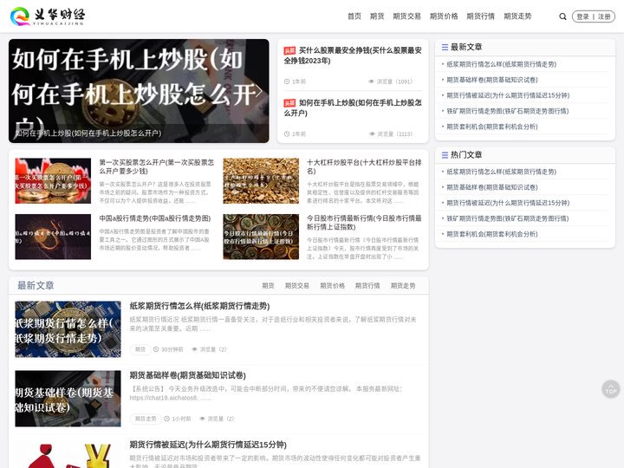Open 期货基础样卷 in 热门文章
This screenshot has width=624, height=468.
click(x=492, y=187)
